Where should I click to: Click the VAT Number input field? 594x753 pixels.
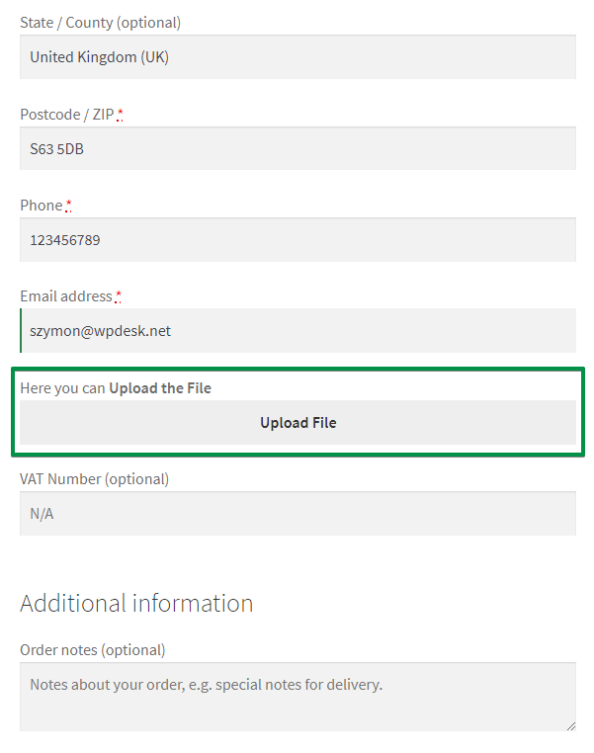297,514
